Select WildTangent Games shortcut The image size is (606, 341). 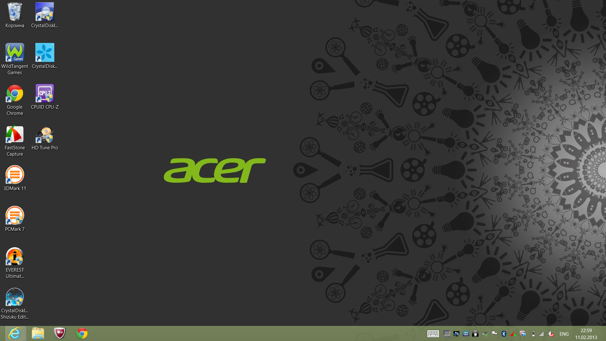pyautogui.click(x=15, y=59)
